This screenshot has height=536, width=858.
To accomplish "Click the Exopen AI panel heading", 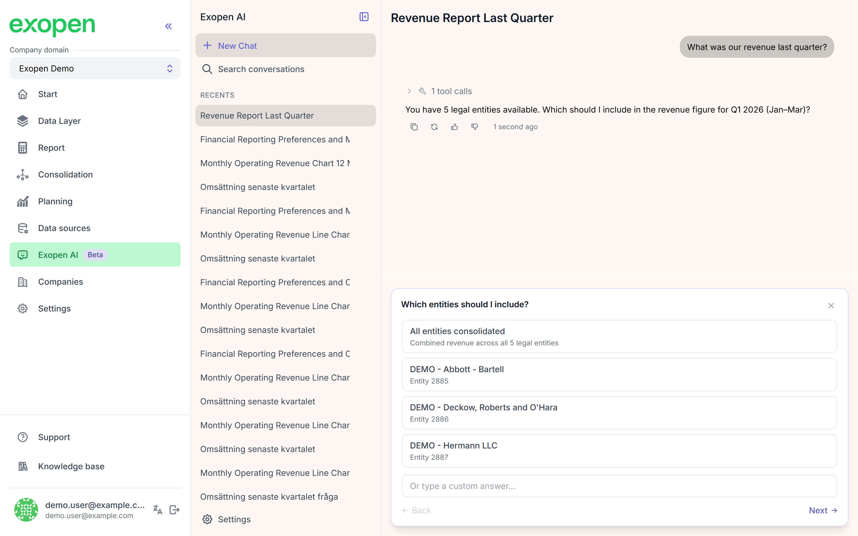I will (223, 17).
